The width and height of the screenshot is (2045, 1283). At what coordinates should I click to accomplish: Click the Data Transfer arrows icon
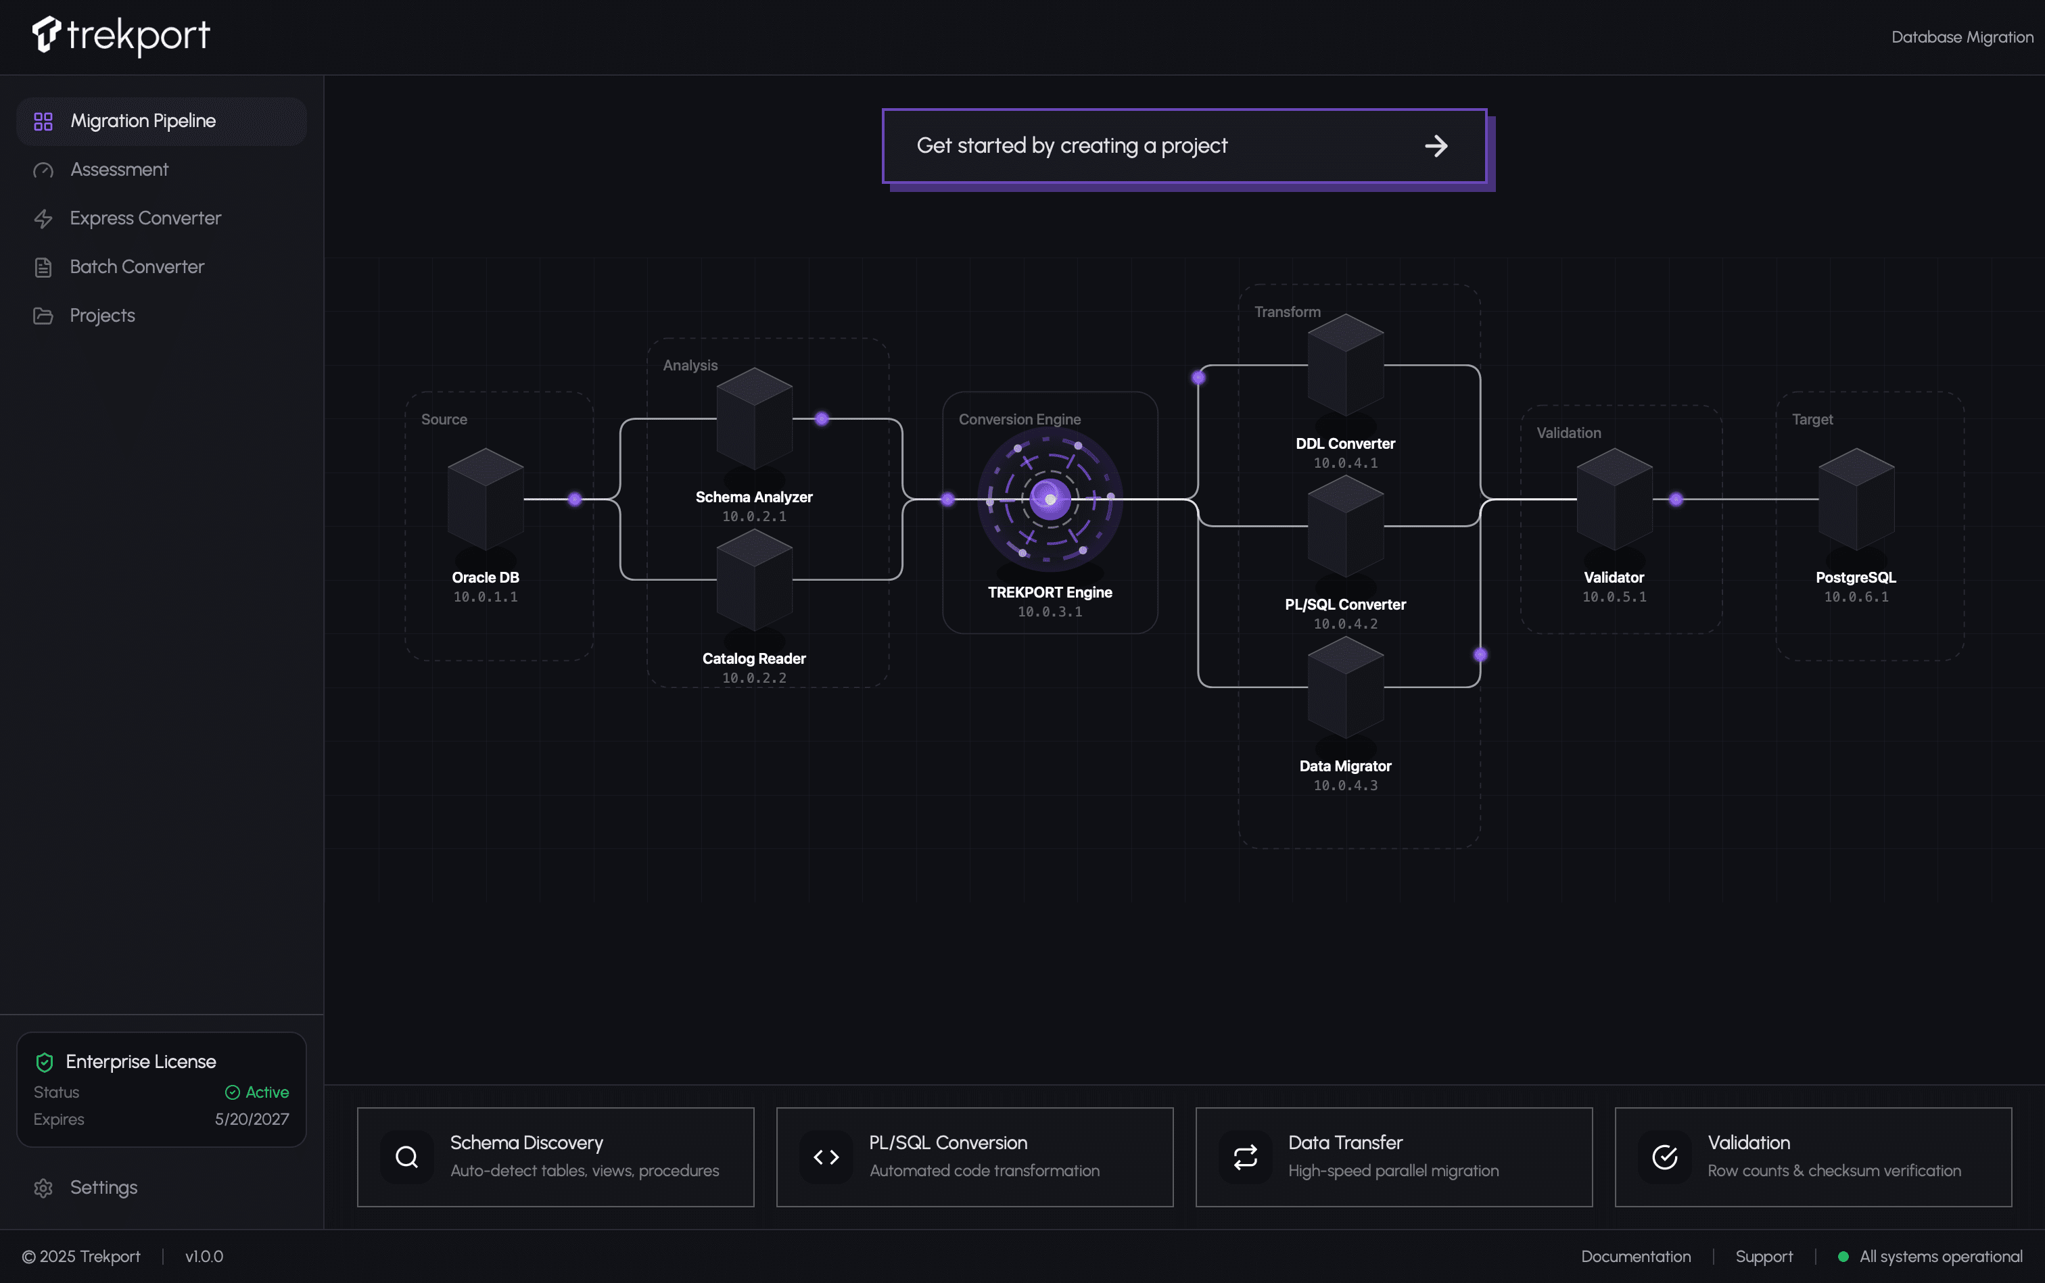pyautogui.click(x=1246, y=1157)
